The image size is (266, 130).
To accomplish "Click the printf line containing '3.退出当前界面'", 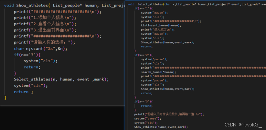I will (x=45, y=30).
